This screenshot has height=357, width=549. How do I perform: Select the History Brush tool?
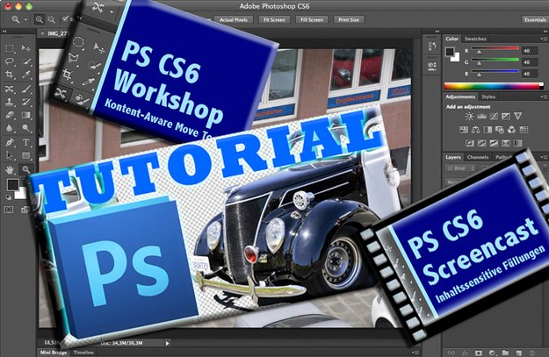point(25,102)
